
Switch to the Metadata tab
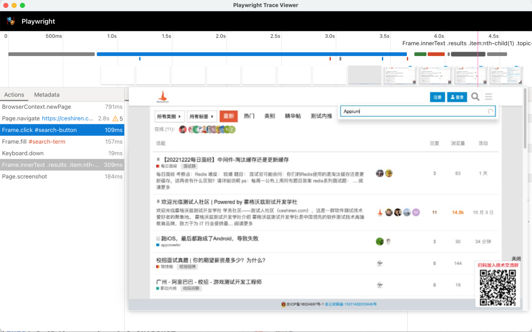click(x=47, y=94)
